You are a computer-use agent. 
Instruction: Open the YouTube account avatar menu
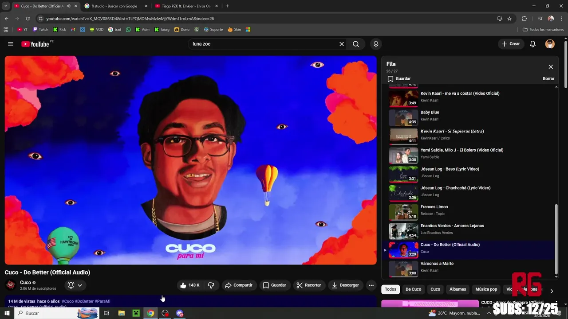(x=550, y=44)
